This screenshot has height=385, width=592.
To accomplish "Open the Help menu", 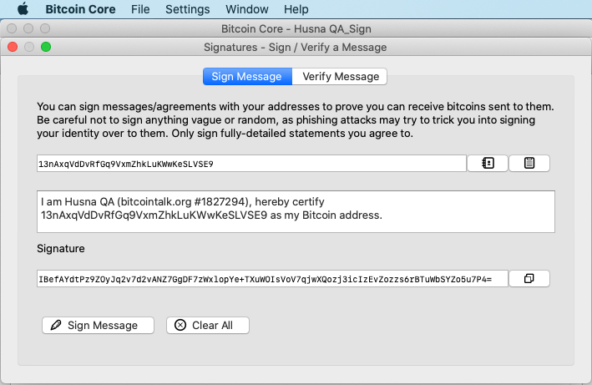I will [296, 9].
